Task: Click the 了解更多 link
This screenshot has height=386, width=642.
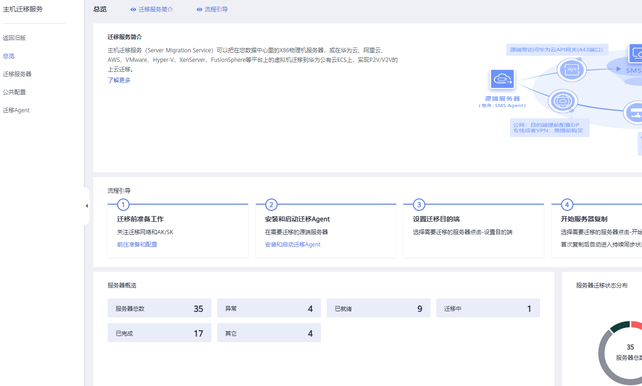Action: click(119, 80)
